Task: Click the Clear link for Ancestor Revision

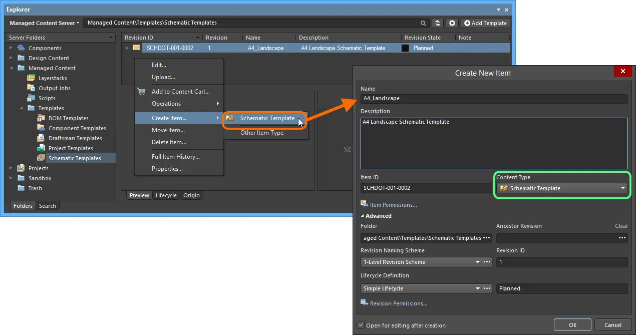Action: (x=621, y=226)
